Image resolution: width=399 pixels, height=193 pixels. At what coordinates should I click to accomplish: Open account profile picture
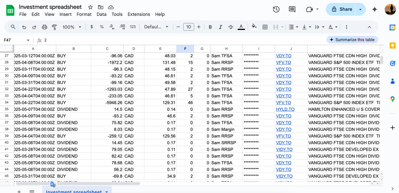390,9
